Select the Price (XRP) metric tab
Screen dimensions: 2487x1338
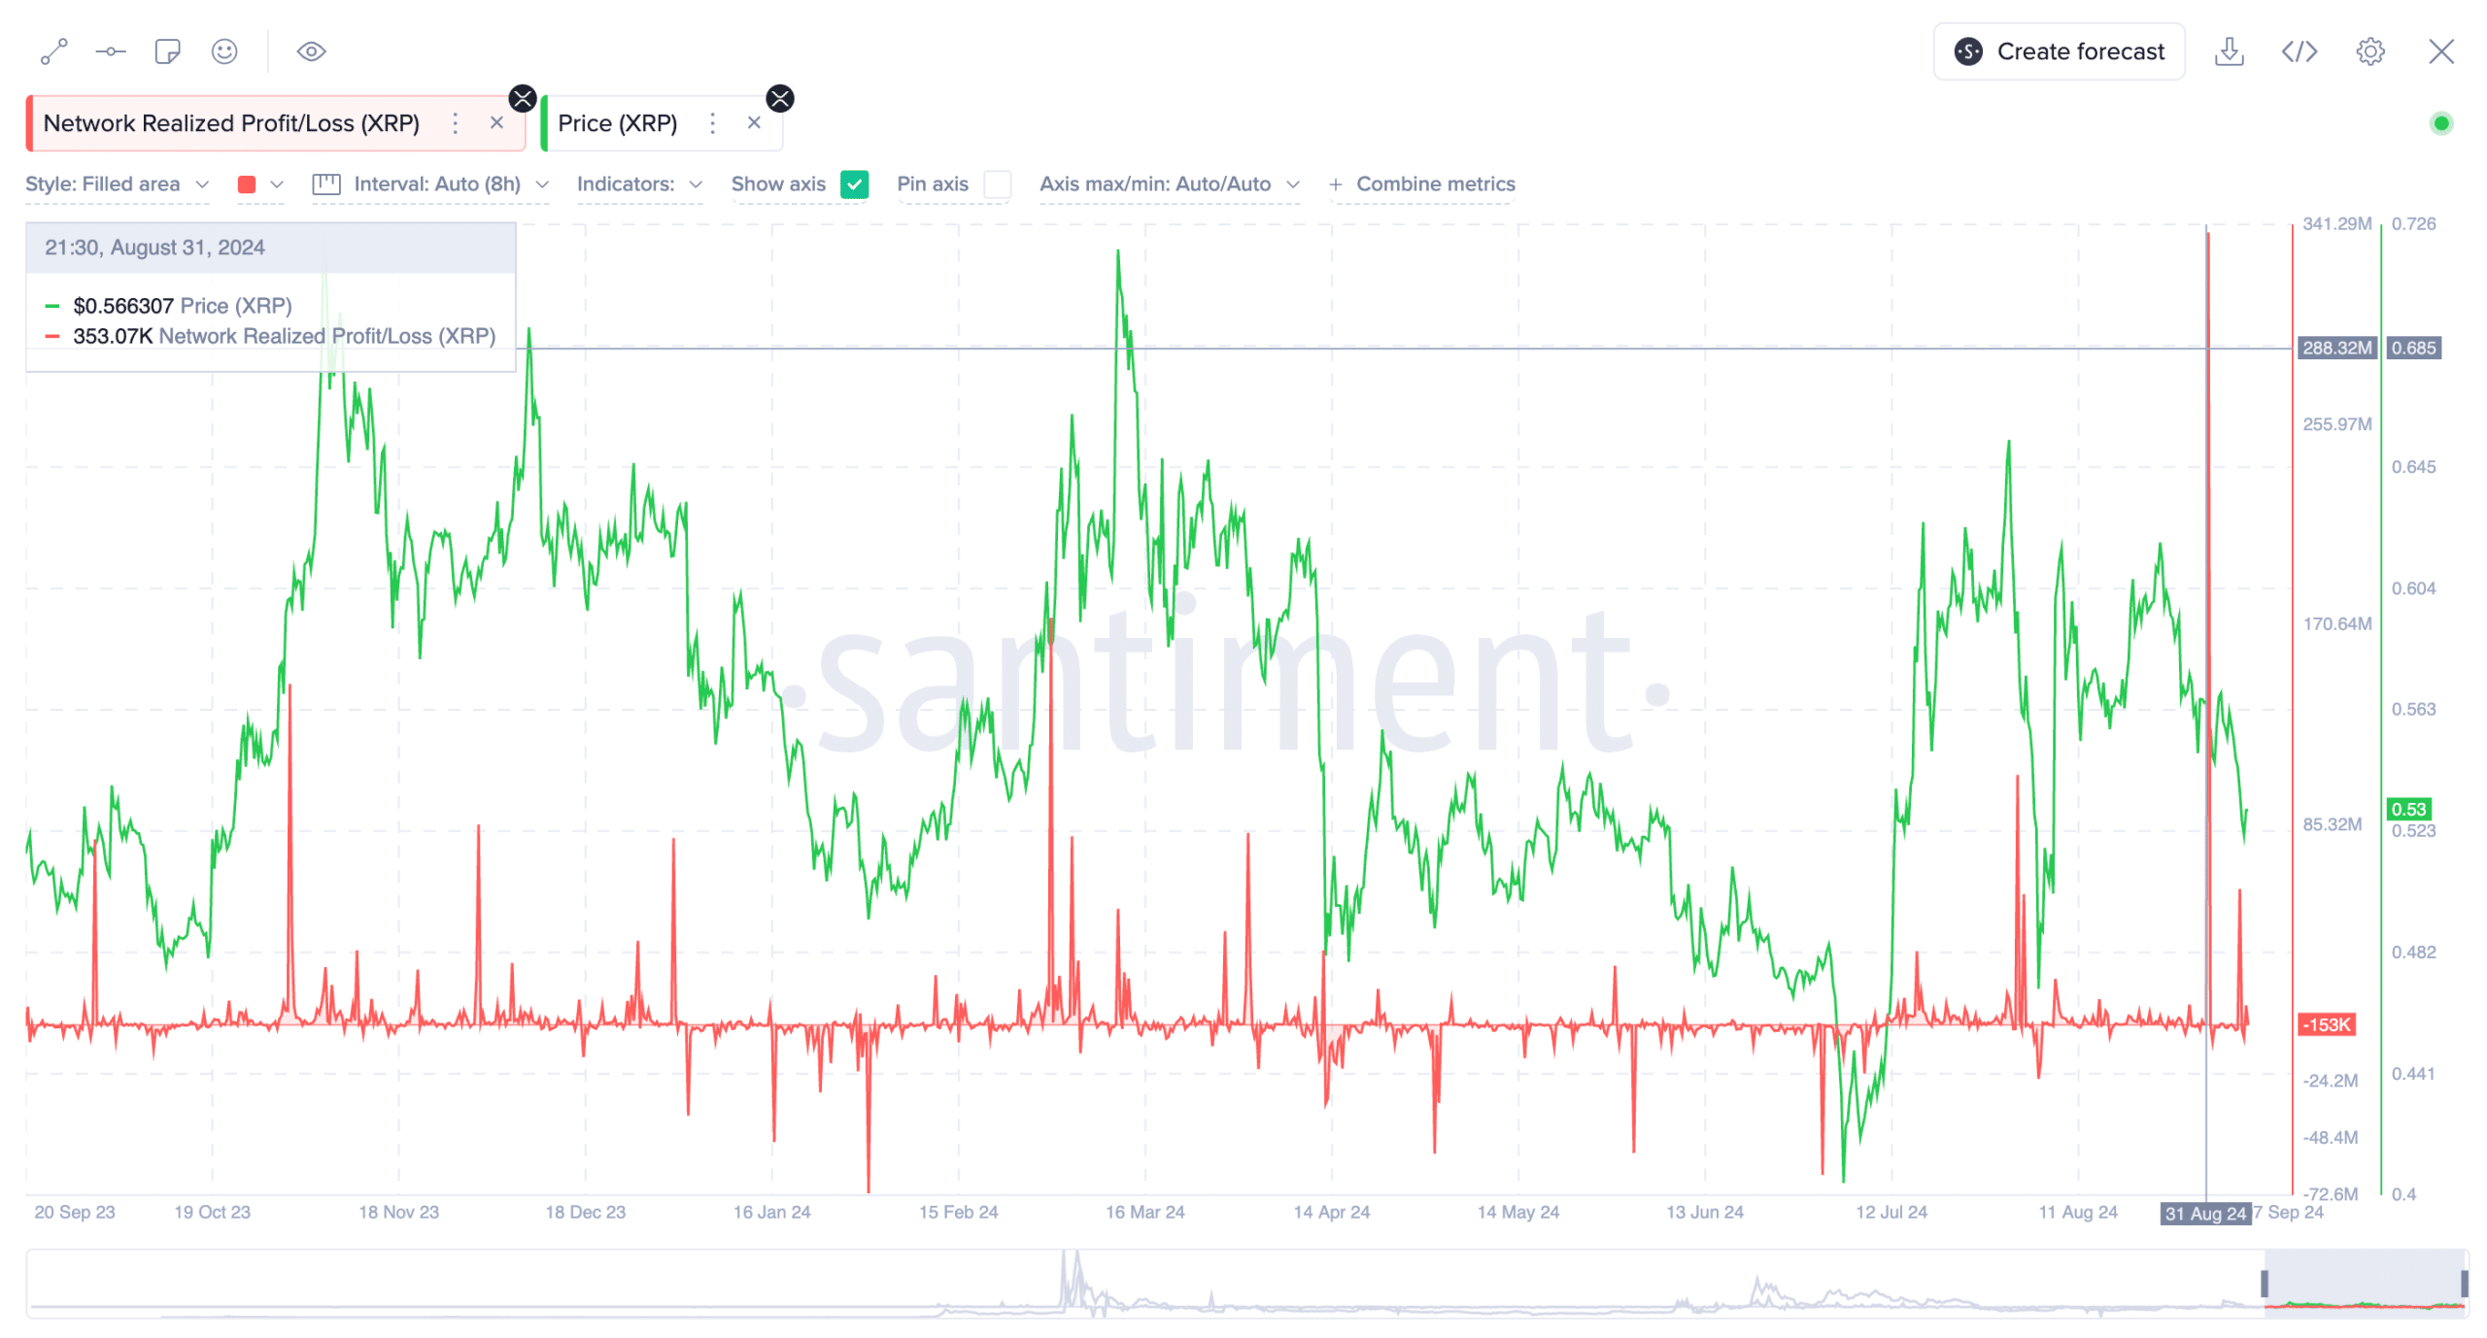(617, 123)
